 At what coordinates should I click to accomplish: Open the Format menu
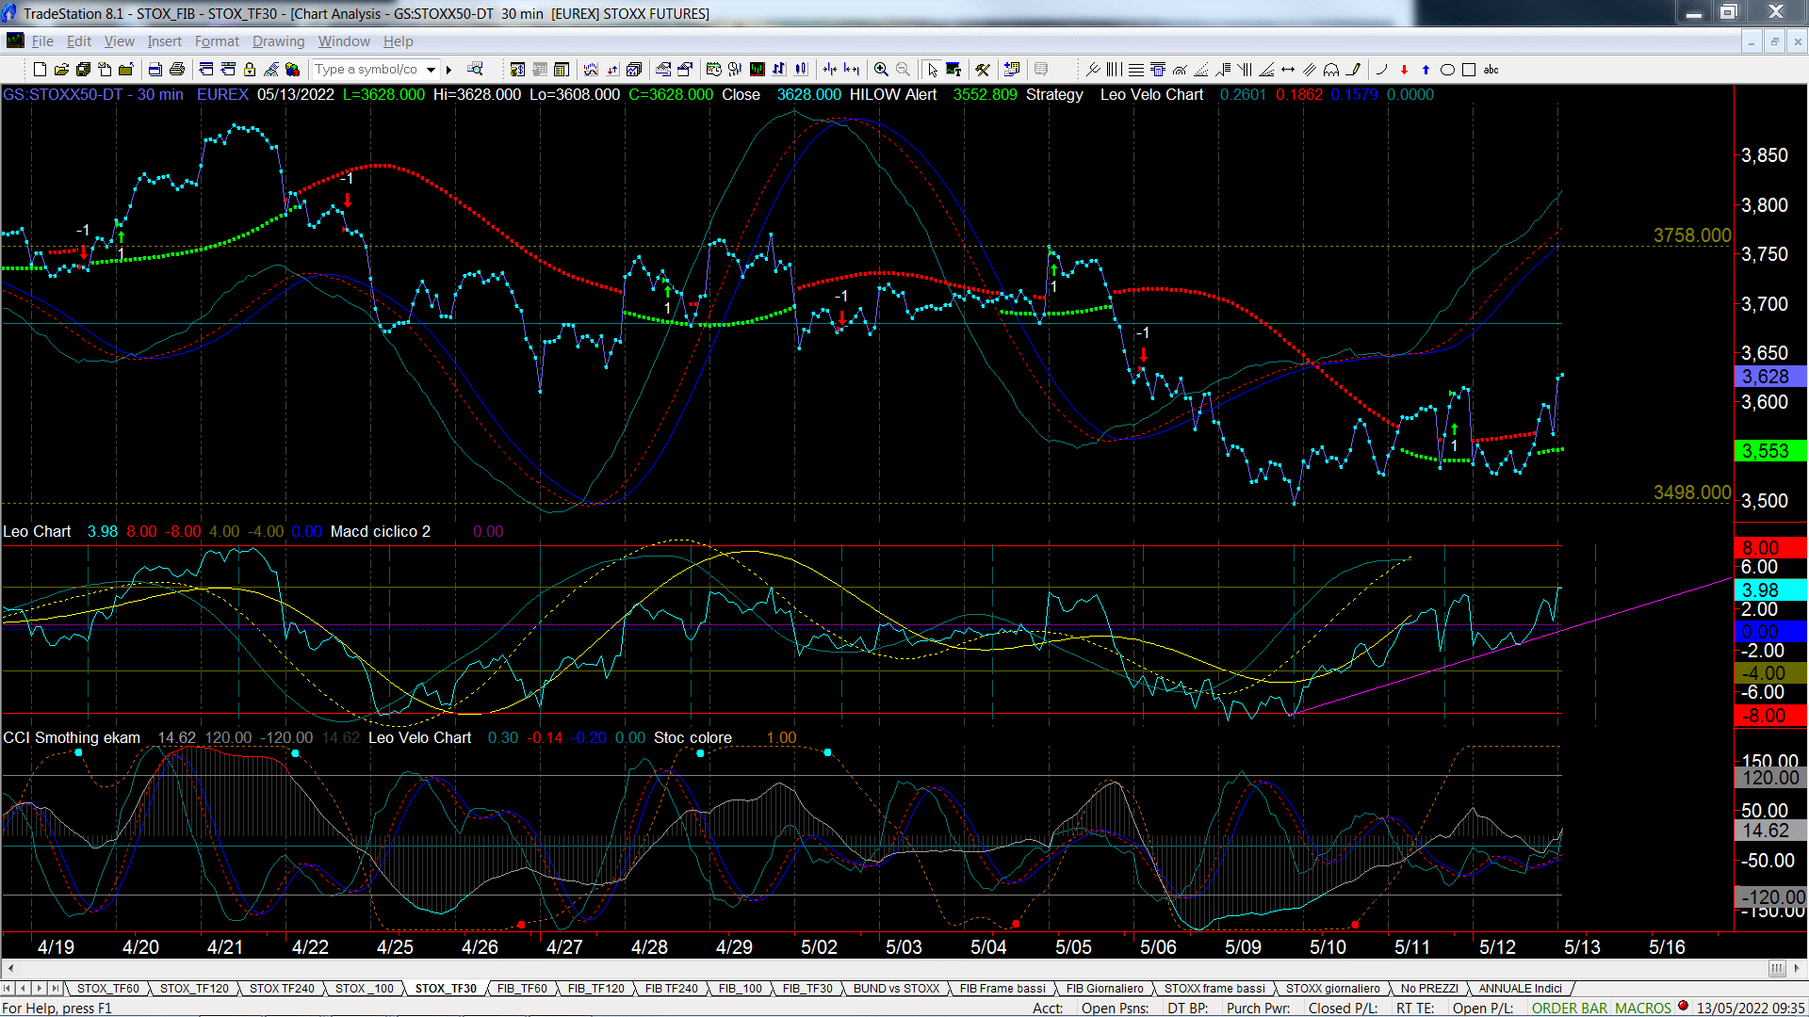217,41
